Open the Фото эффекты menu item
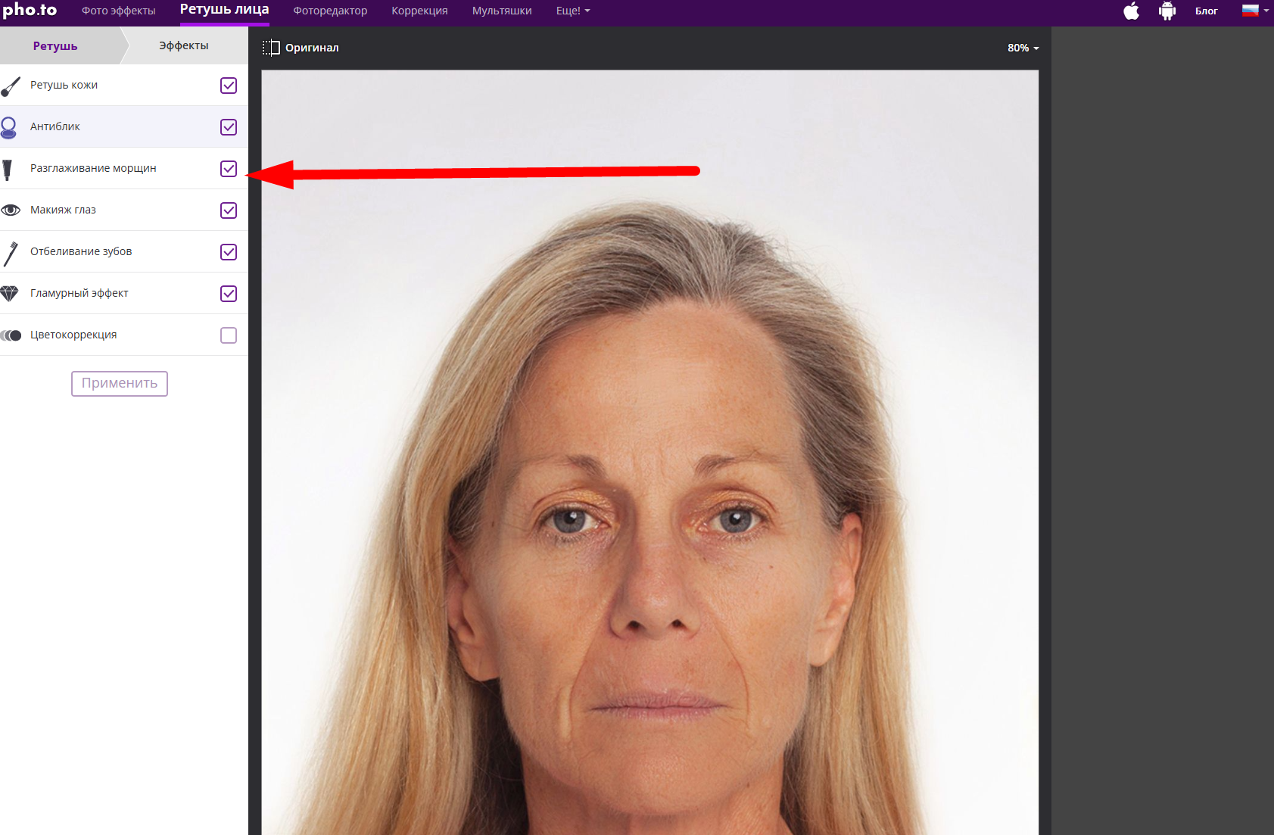 (118, 11)
